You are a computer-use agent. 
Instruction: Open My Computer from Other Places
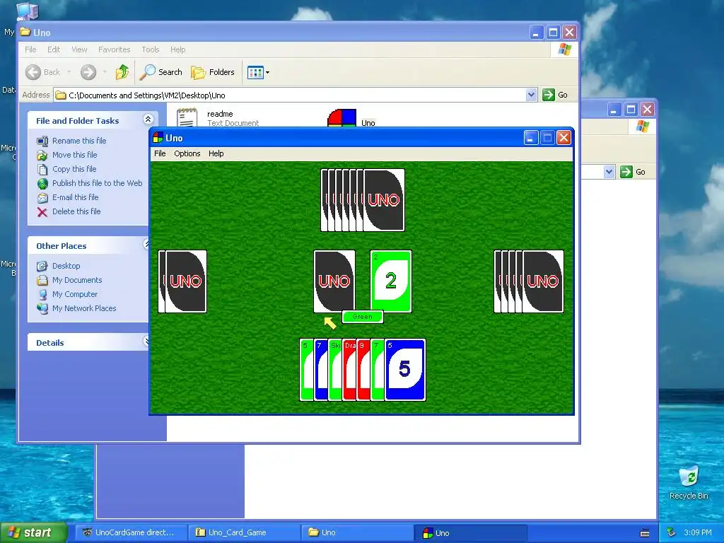tap(75, 294)
